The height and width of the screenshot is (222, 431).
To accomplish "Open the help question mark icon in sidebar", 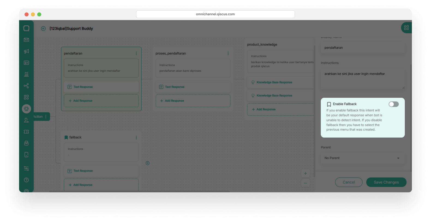I will point(26,180).
